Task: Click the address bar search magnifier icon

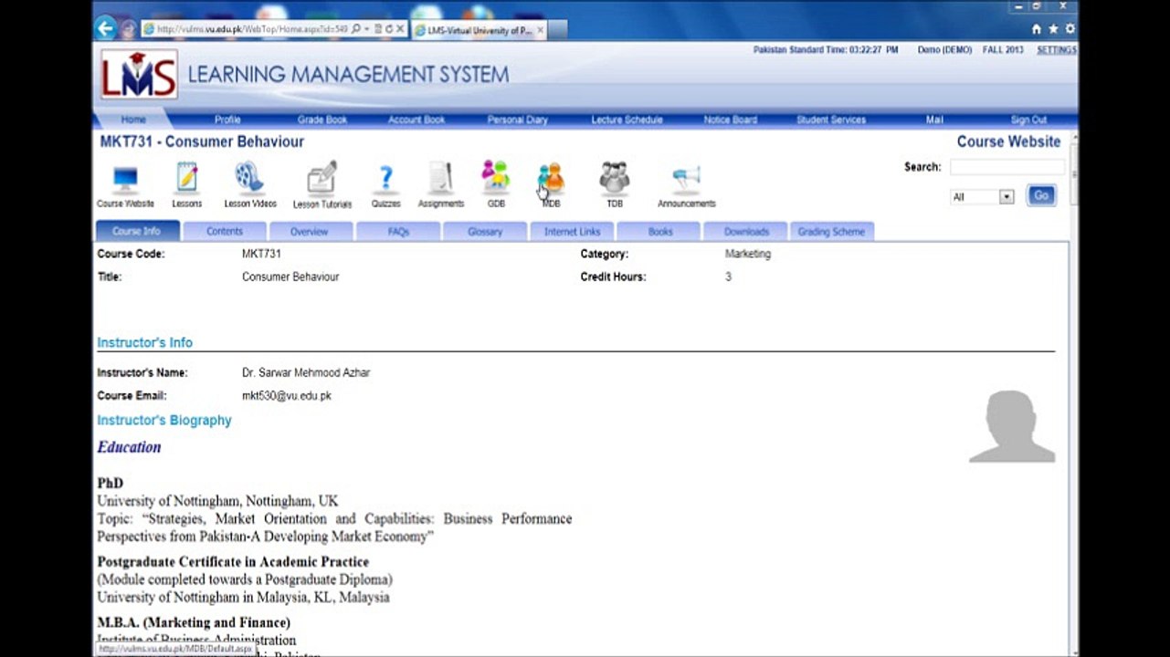Action: (355, 29)
